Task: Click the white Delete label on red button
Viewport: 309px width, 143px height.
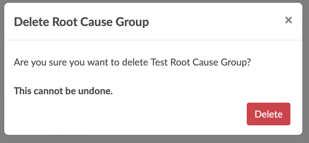Action: click(x=268, y=114)
